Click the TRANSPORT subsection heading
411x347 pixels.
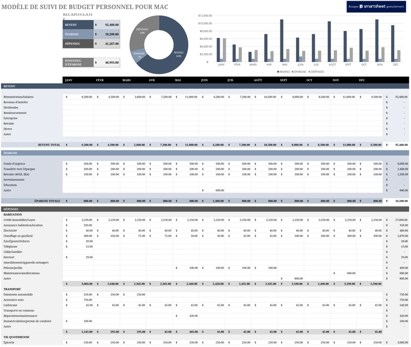(12, 289)
